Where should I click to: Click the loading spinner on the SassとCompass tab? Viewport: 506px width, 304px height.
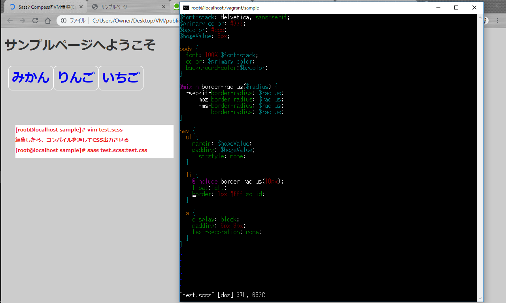tap(12, 7)
